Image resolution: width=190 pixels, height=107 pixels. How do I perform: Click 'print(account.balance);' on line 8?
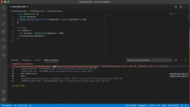tap(32, 36)
